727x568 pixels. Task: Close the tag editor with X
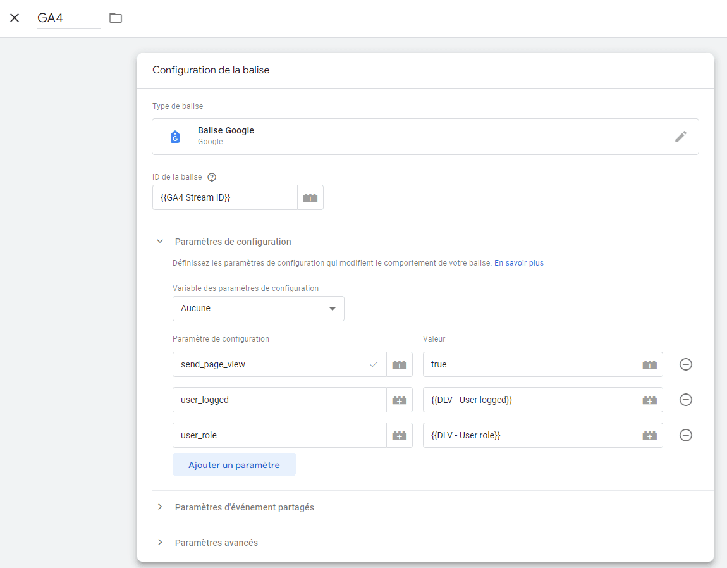tap(15, 18)
